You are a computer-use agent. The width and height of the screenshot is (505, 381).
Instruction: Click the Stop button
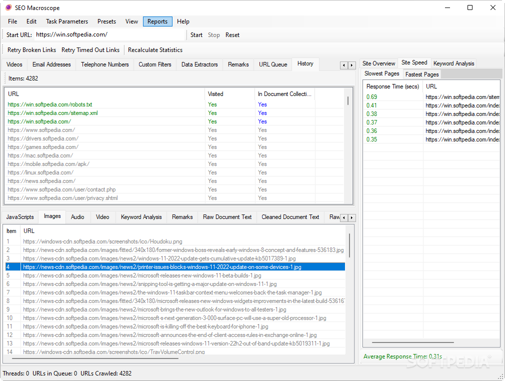point(213,35)
